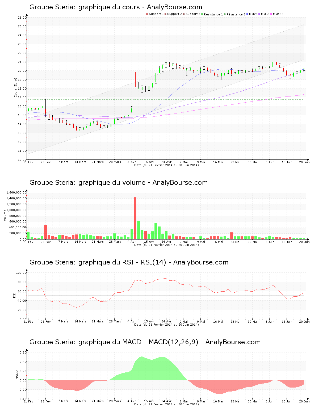
Task: Click '16 Mai' date on MACD chart
Action: point(218,401)
